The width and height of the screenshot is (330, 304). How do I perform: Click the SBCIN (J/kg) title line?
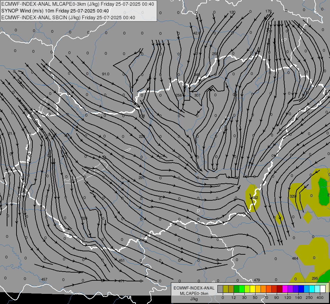point(68,18)
